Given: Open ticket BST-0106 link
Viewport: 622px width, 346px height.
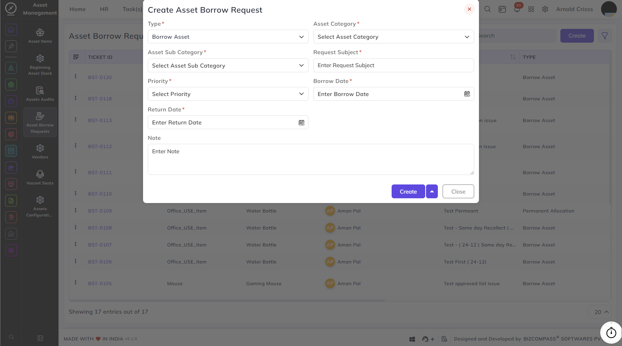Looking at the screenshot, I should click(x=100, y=262).
